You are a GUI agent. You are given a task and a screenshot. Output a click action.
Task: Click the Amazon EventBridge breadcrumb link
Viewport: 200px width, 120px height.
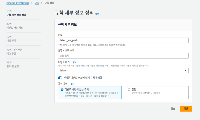pos(18,3)
